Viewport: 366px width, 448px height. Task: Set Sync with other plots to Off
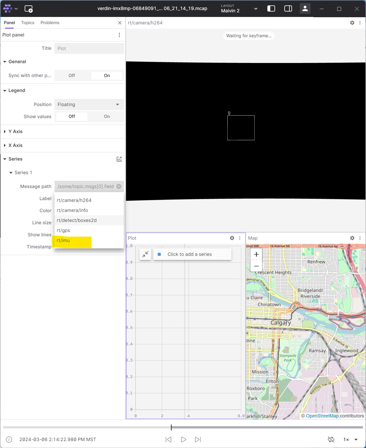point(72,76)
